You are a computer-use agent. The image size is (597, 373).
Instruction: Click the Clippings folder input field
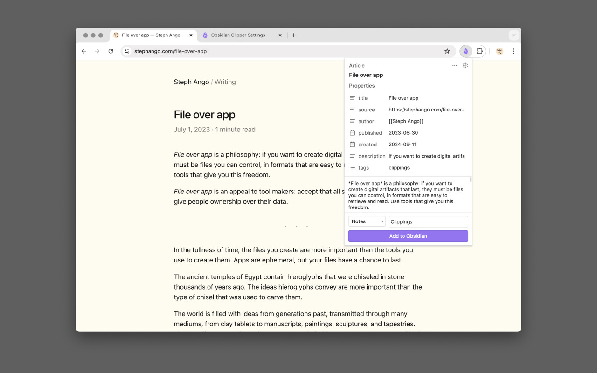(428, 221)
